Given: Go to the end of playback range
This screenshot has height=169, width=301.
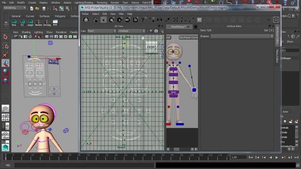Looking at the screenshot, I should click(296, 158).
